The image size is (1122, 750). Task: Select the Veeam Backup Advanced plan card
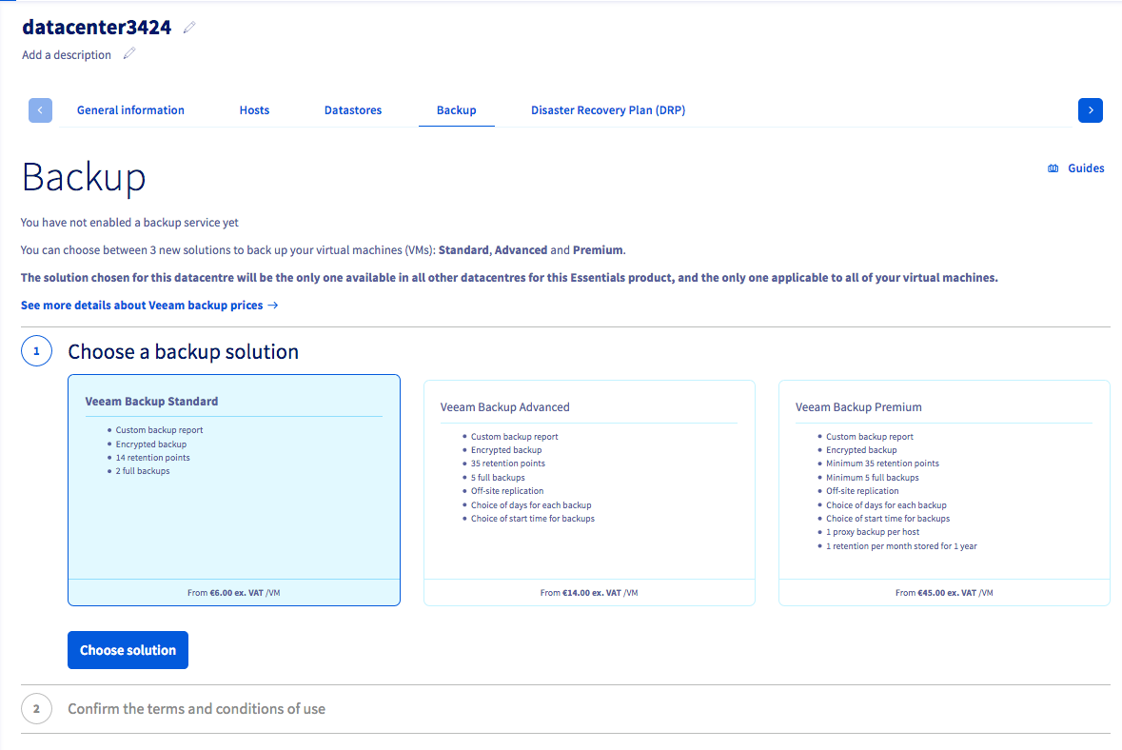589,489
